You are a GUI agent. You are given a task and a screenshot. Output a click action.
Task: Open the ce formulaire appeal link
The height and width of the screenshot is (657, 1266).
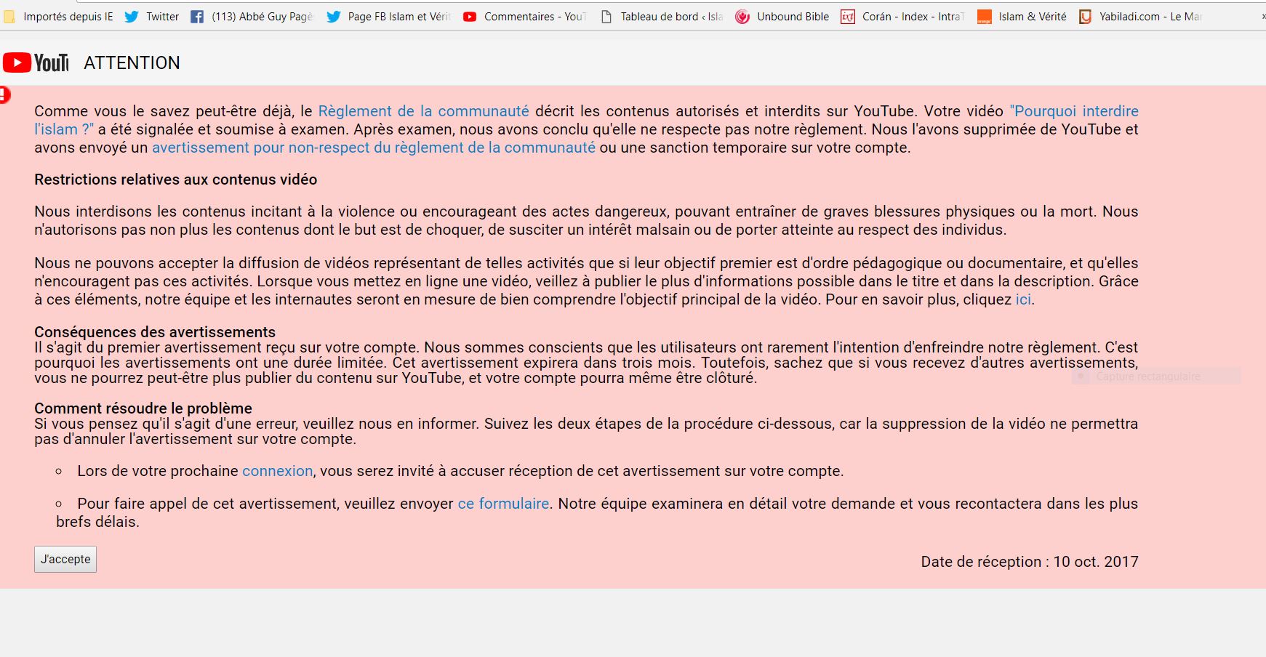[503, 504]
